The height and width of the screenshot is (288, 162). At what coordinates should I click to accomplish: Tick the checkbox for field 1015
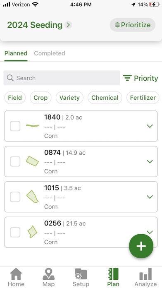[x=15, y=197]
